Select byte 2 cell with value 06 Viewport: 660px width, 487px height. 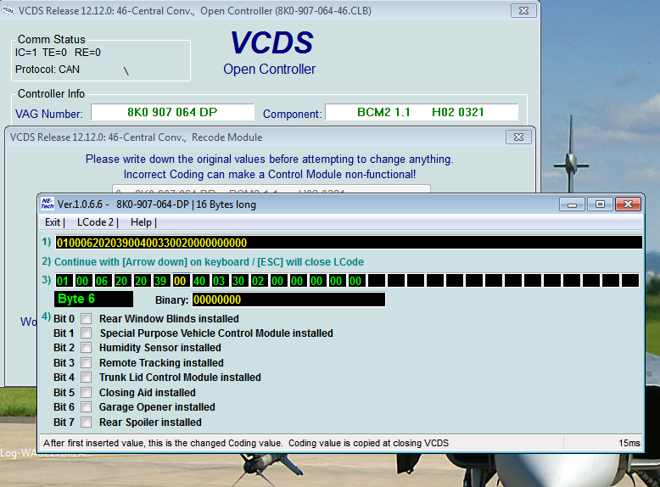point(102,281)
